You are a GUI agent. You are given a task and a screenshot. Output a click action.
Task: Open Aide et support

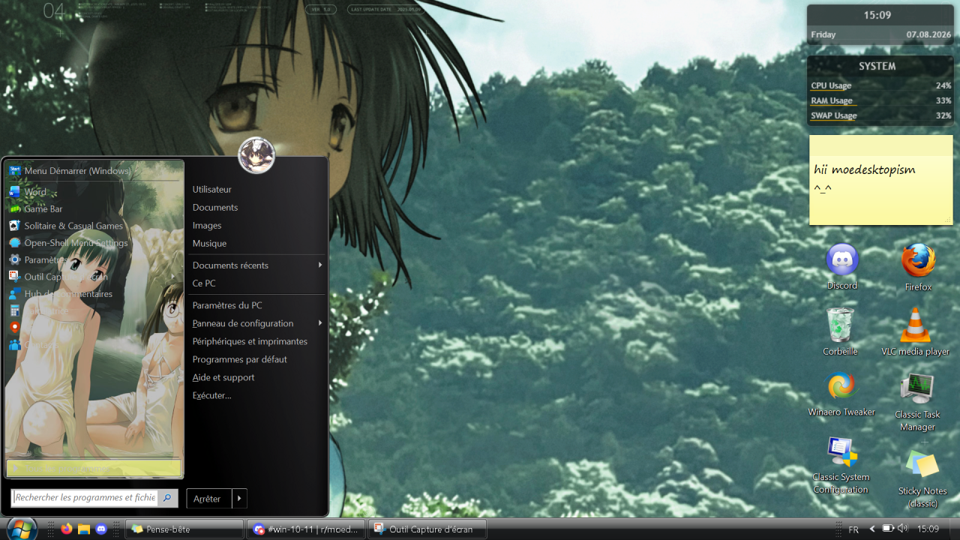pos(256,377)
